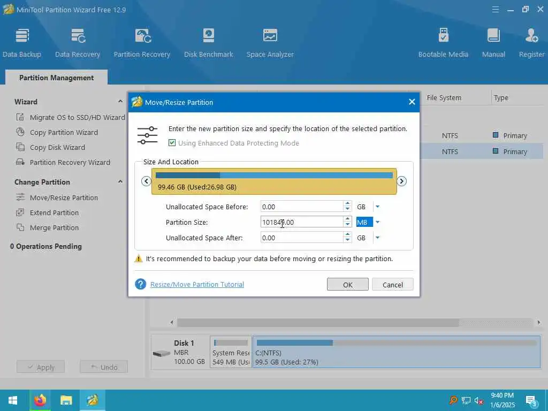
Task: Collapse the Wizard section
Action: (120, 101)
